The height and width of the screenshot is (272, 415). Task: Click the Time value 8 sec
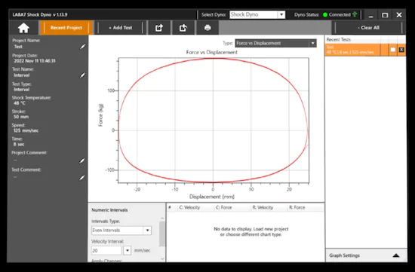19,145
